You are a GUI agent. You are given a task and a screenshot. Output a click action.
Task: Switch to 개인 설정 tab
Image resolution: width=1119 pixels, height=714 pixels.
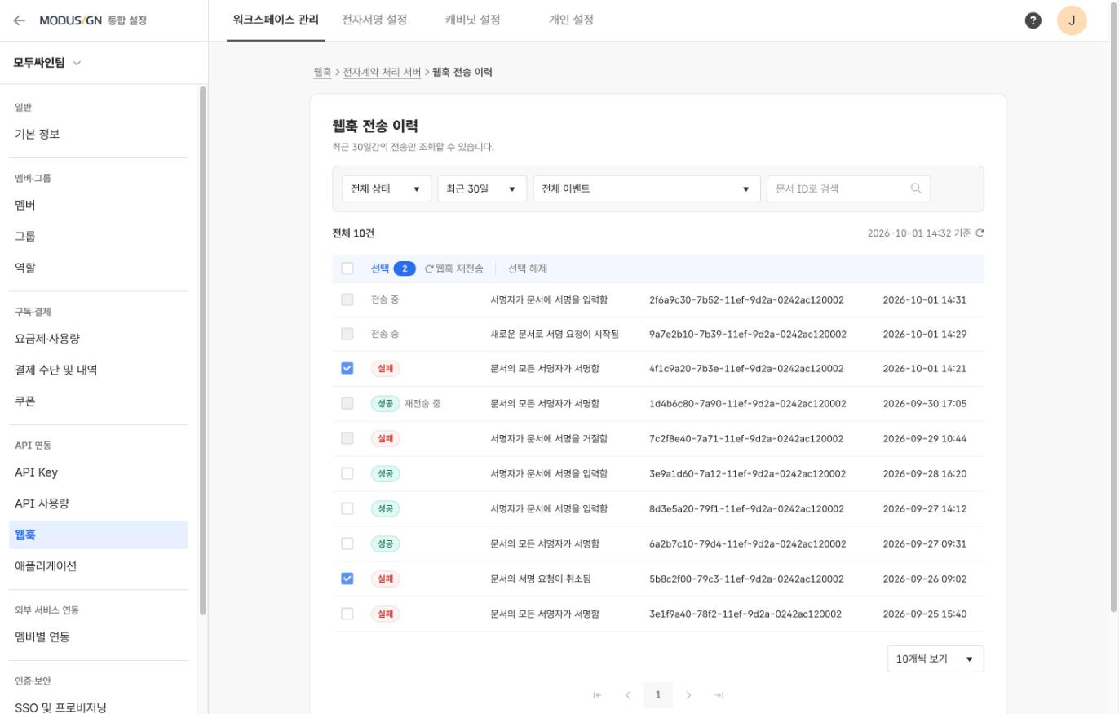click(x=571, y=20)
